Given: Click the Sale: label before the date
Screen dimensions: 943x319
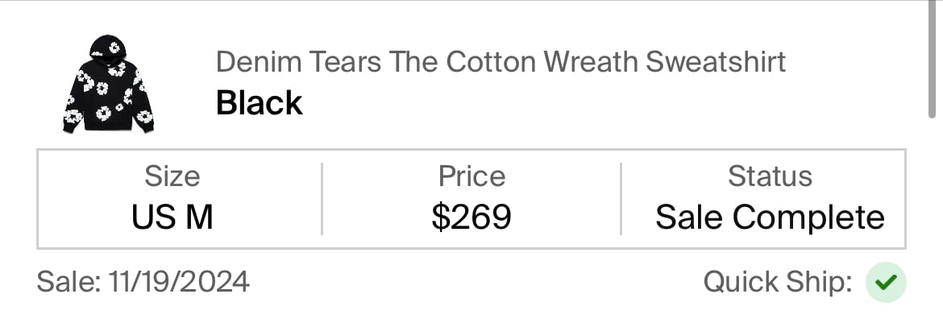Looking at the screenshot, I should click(69, 282).
